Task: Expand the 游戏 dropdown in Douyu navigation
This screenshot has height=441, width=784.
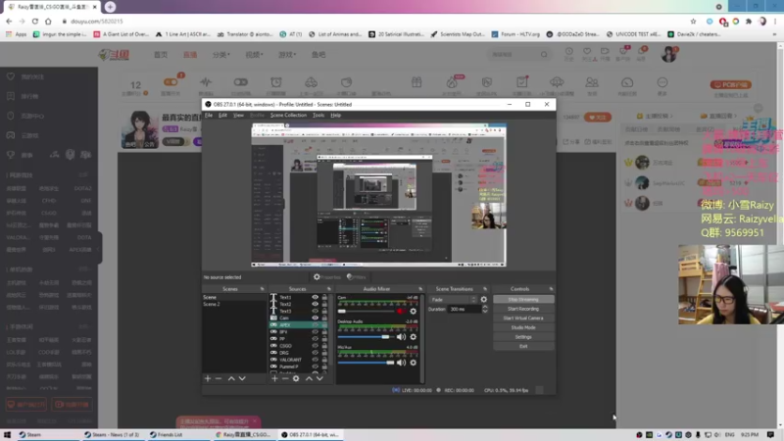Action: [287, 55]
